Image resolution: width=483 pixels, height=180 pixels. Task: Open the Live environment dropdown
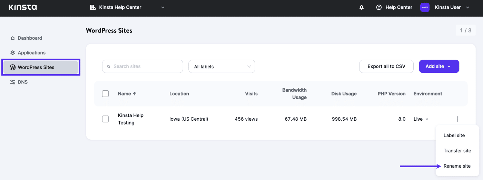421,119
